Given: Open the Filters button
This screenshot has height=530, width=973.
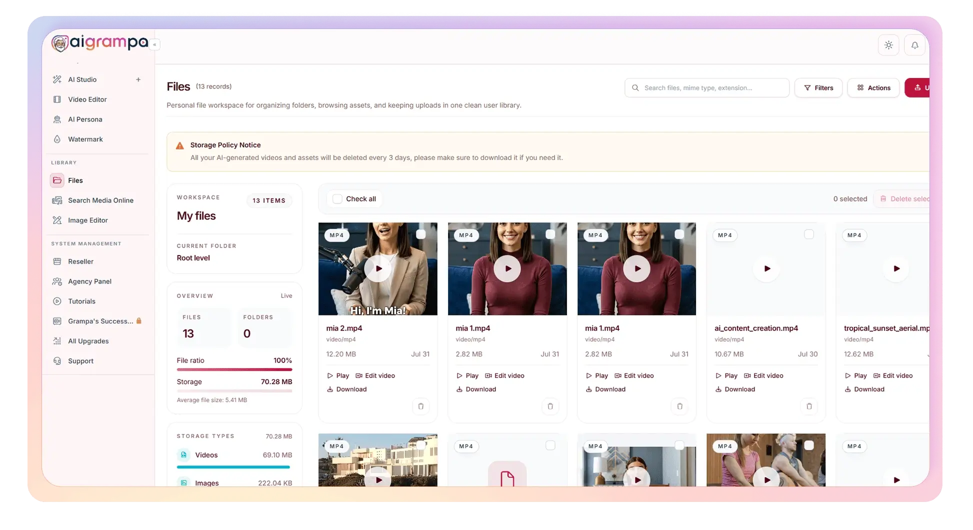Looking at the screenshot, I should pyautogui.click(x=818, y=88).
